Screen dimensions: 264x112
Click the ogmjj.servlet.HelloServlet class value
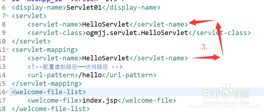pos(137,33)
